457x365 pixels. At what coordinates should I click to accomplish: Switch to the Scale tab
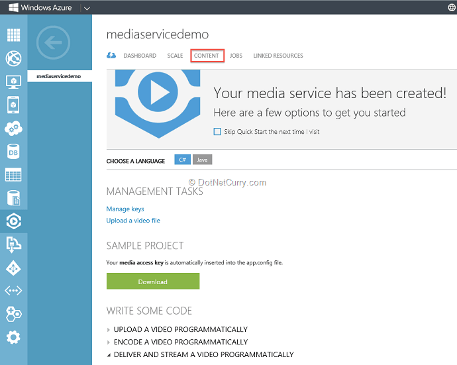[x=175, y=56]
